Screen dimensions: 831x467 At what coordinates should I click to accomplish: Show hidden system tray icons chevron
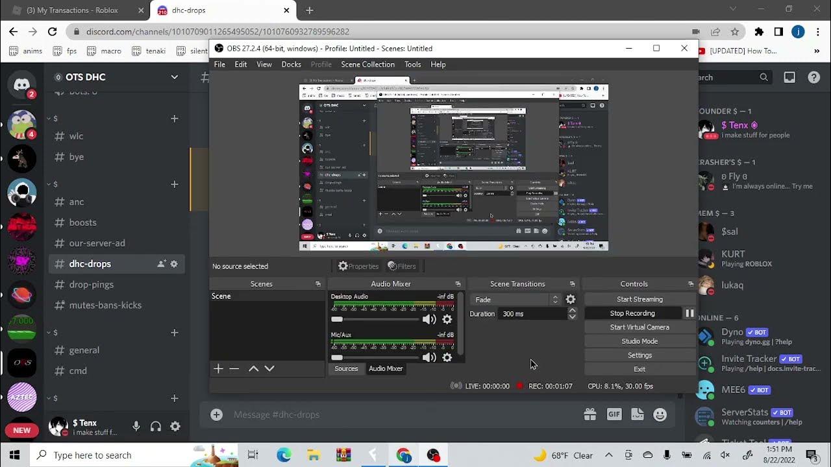point(608,455)
